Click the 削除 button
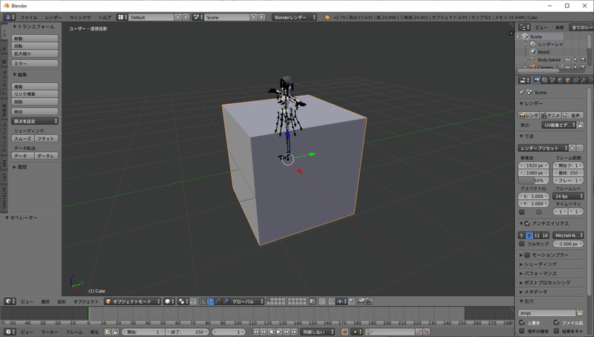The image size is (594, 337). point(35,102)
